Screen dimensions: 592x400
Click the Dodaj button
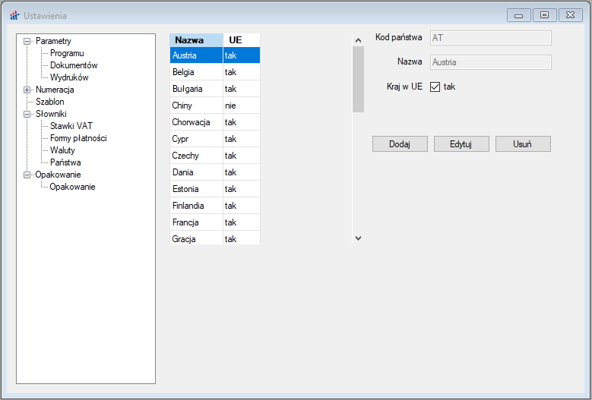coord(400,144)
